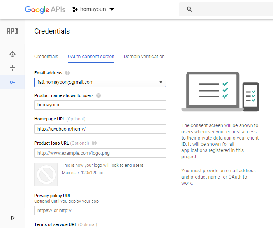
Task: Click the Homepage URL text field
Action: click(x=100, y=129)
